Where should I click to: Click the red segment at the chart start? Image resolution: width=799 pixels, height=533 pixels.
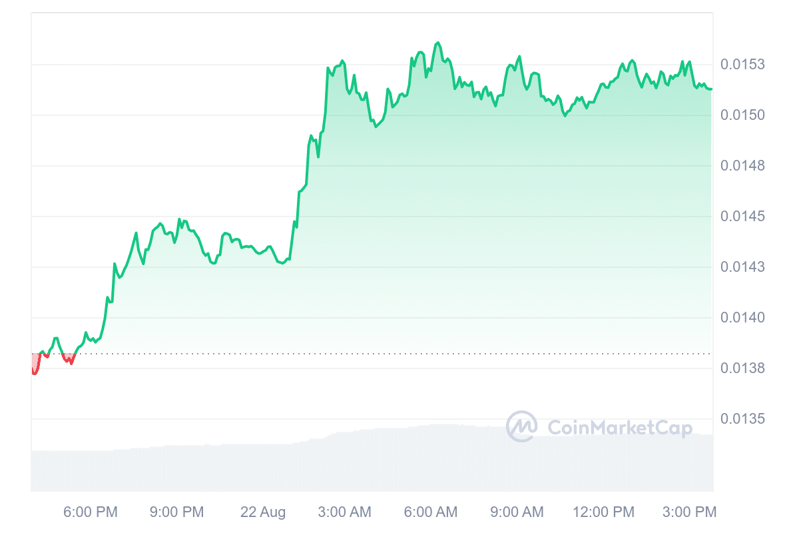[x=35, y=366]
